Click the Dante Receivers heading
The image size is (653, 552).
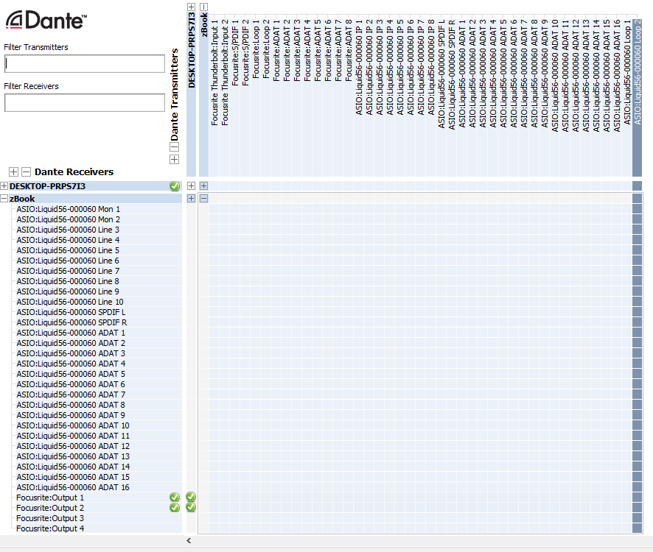tap(74, 171)
